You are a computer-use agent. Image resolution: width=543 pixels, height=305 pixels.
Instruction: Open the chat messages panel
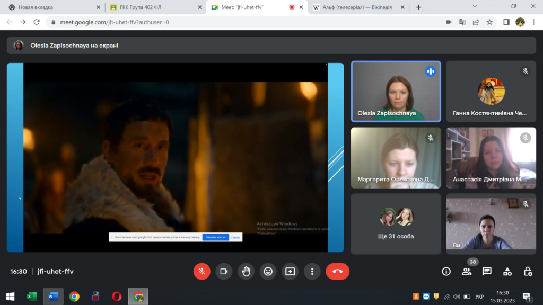[x=487, y=271]
